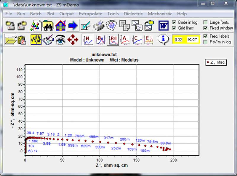This screenshot has height=176, width=237.
Task: Open the Dielectric menu
Action: pyautogui.click(x=133, y=14)
